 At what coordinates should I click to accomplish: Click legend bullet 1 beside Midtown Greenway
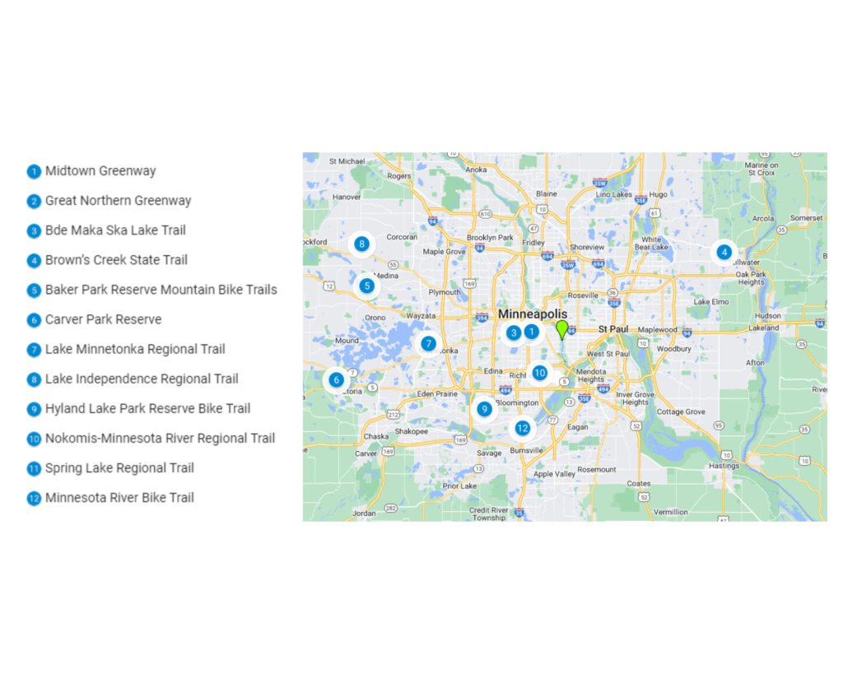point(34,171)
